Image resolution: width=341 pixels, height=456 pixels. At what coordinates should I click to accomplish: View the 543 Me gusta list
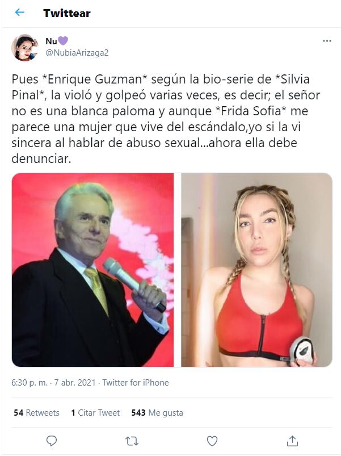pos(157,413)
